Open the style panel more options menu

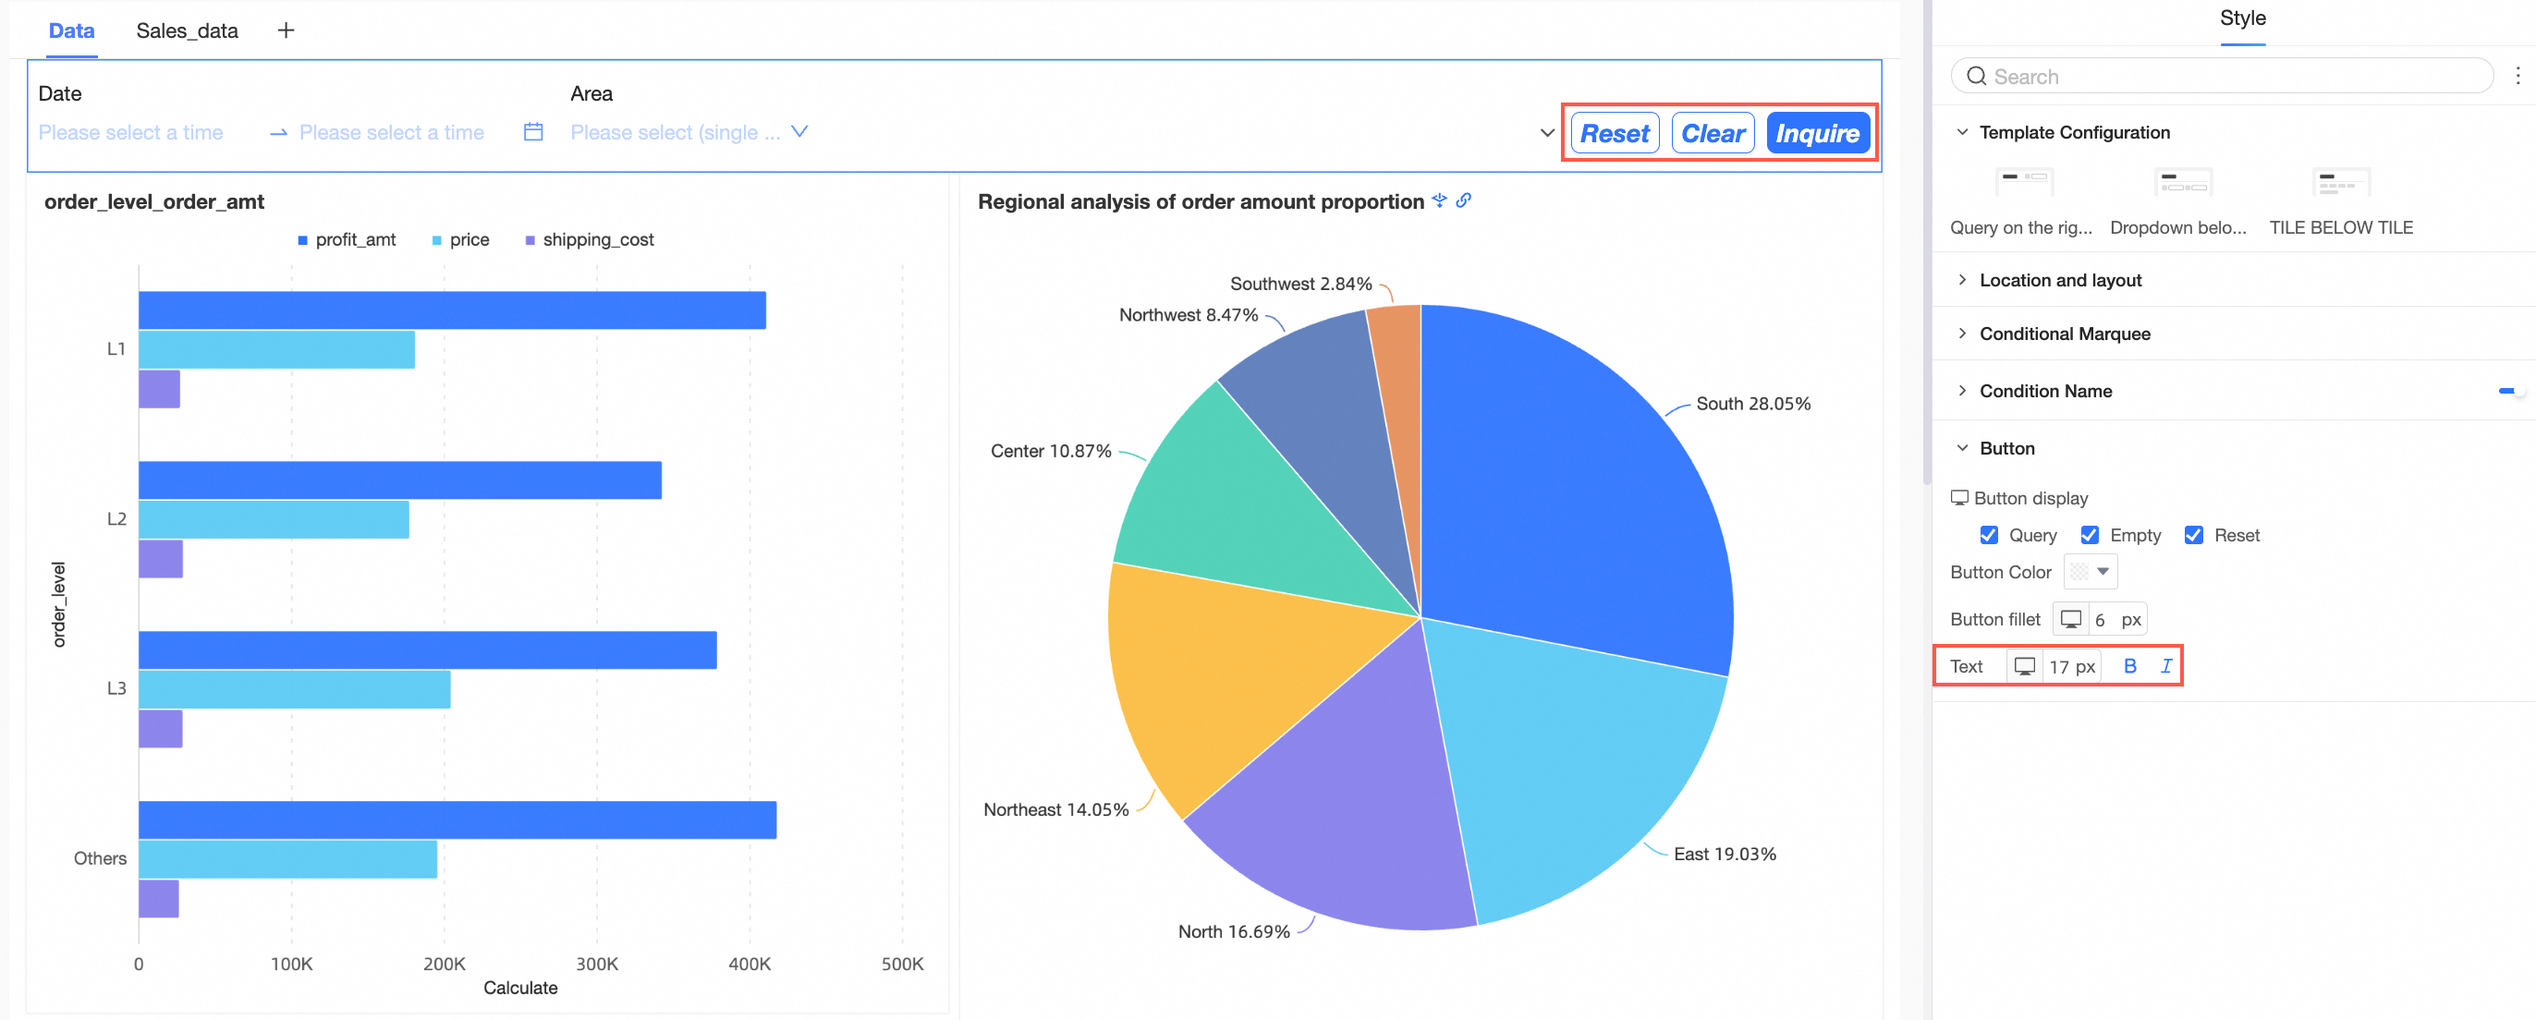pyautogui.click(x=2518, y=76)
